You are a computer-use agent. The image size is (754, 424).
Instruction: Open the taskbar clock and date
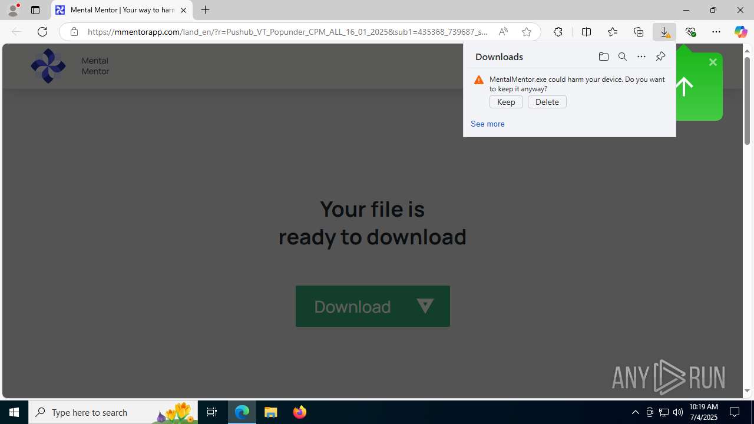point(703,412)
